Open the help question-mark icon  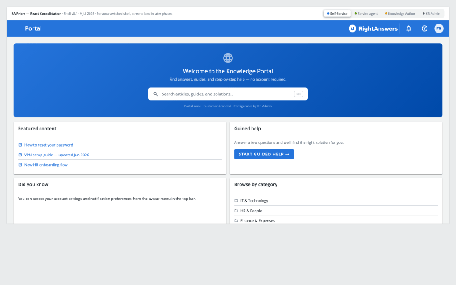pos(424,28)
